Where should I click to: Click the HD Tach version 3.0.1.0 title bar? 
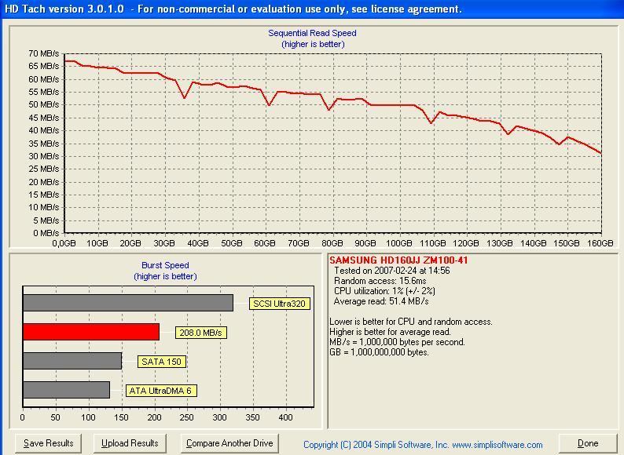click(x=312, y=9)
